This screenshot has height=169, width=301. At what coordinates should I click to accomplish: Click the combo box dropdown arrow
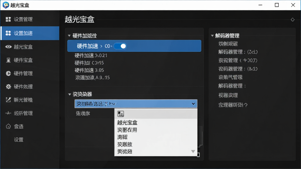[193, 104]
